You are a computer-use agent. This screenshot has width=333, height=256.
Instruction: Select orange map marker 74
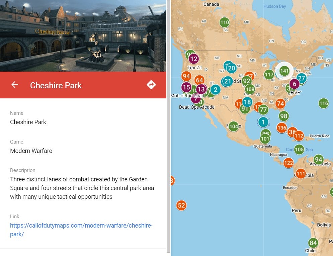click(280, 104)
